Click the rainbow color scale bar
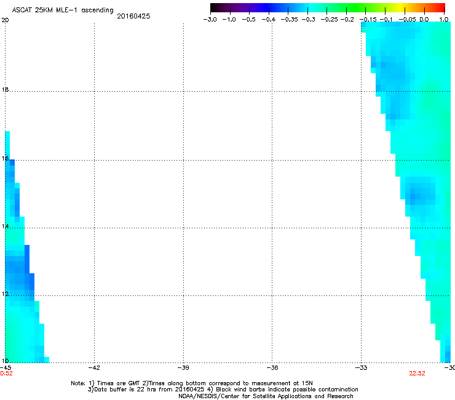Image resolution: width=455 pixels, height=400 pixels. tap(328, 7)
